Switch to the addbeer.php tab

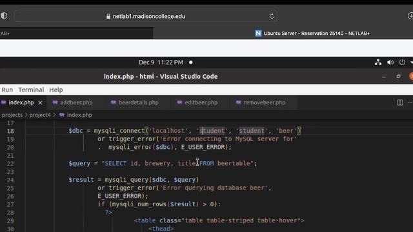click(76, 102)
